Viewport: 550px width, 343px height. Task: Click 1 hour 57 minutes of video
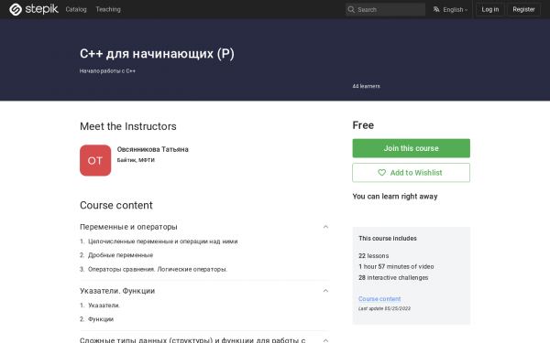(396, 267)
